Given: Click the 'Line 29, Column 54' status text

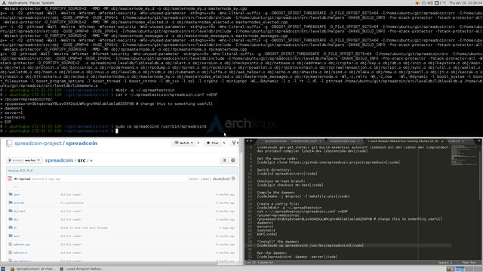Looking at the screenshot, I should pos(259,262).
